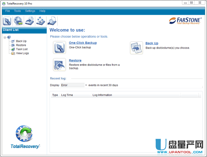207x157 pixels.
Task: Click the large One-Click Backup icon
Action: (x=59, y=47)
